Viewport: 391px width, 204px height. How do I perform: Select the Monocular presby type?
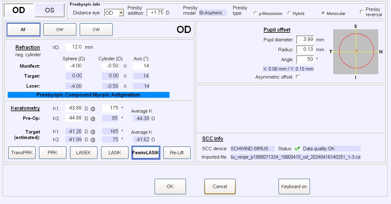[x=323, y=13]
